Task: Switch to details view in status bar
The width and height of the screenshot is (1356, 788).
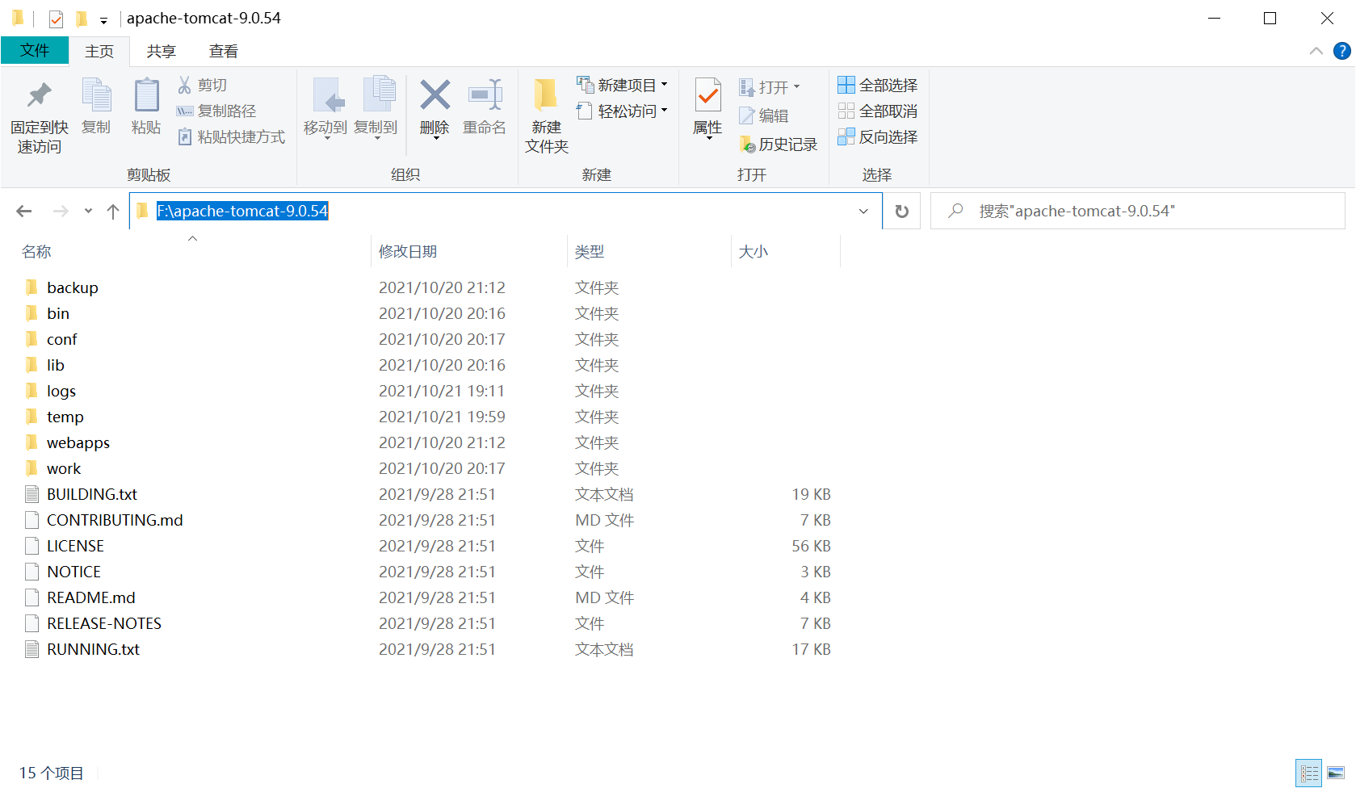Action: [1308, 773]
